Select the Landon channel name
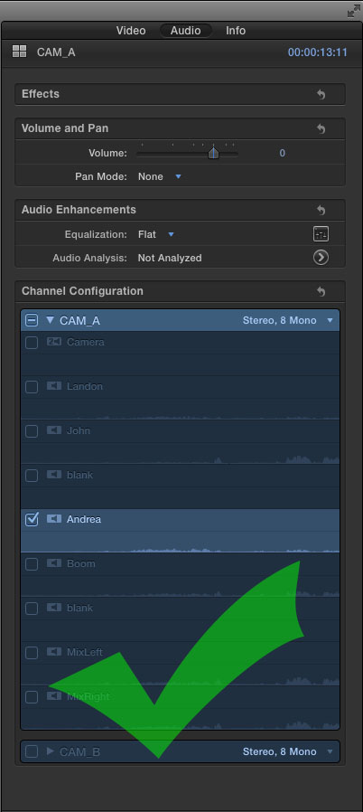 [x=84, y=387]
